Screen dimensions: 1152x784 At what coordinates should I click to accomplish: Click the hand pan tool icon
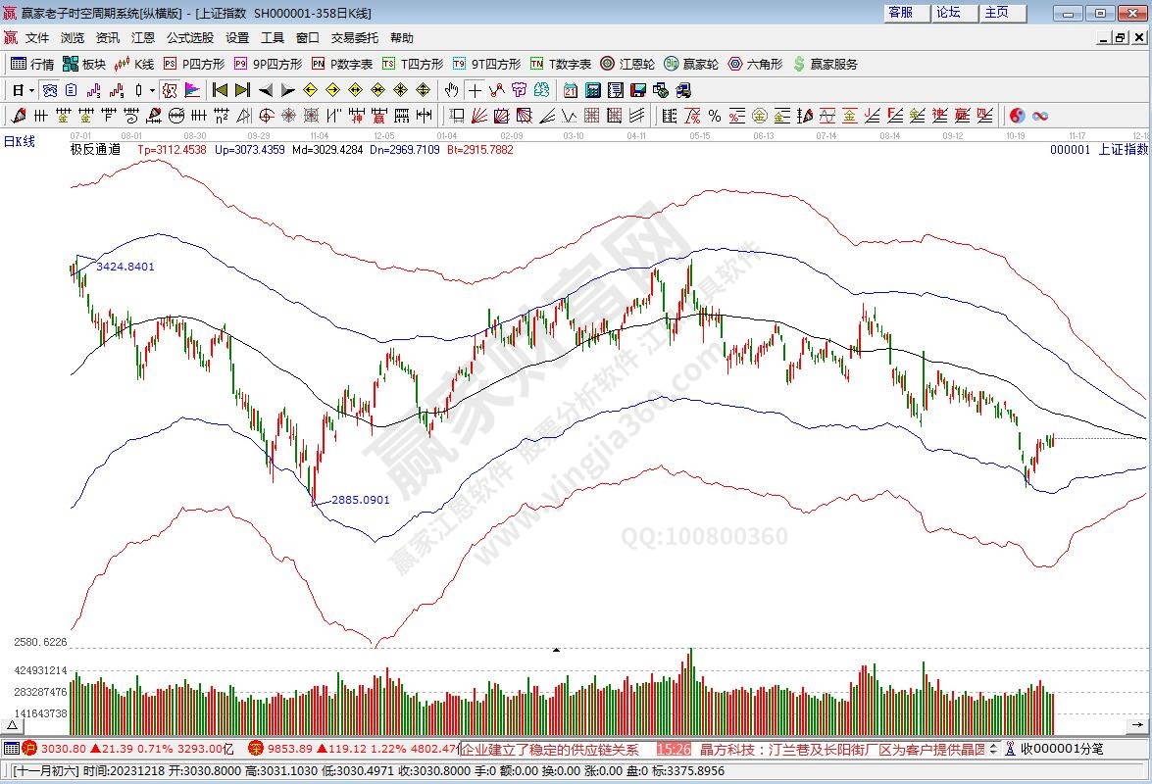tap(451, 90)
